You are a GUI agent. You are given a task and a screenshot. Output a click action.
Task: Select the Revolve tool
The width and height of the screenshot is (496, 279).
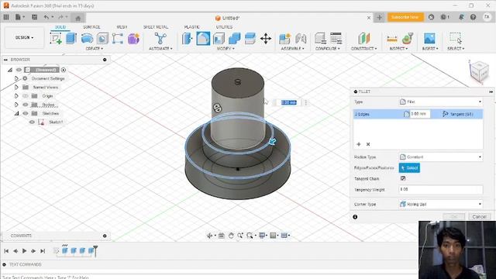87,39
